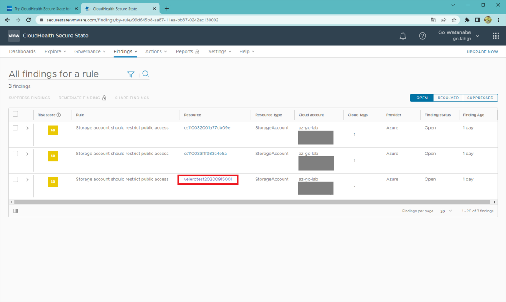
Task: Switch findings view to RESOLVED
Action: [448, 98]
